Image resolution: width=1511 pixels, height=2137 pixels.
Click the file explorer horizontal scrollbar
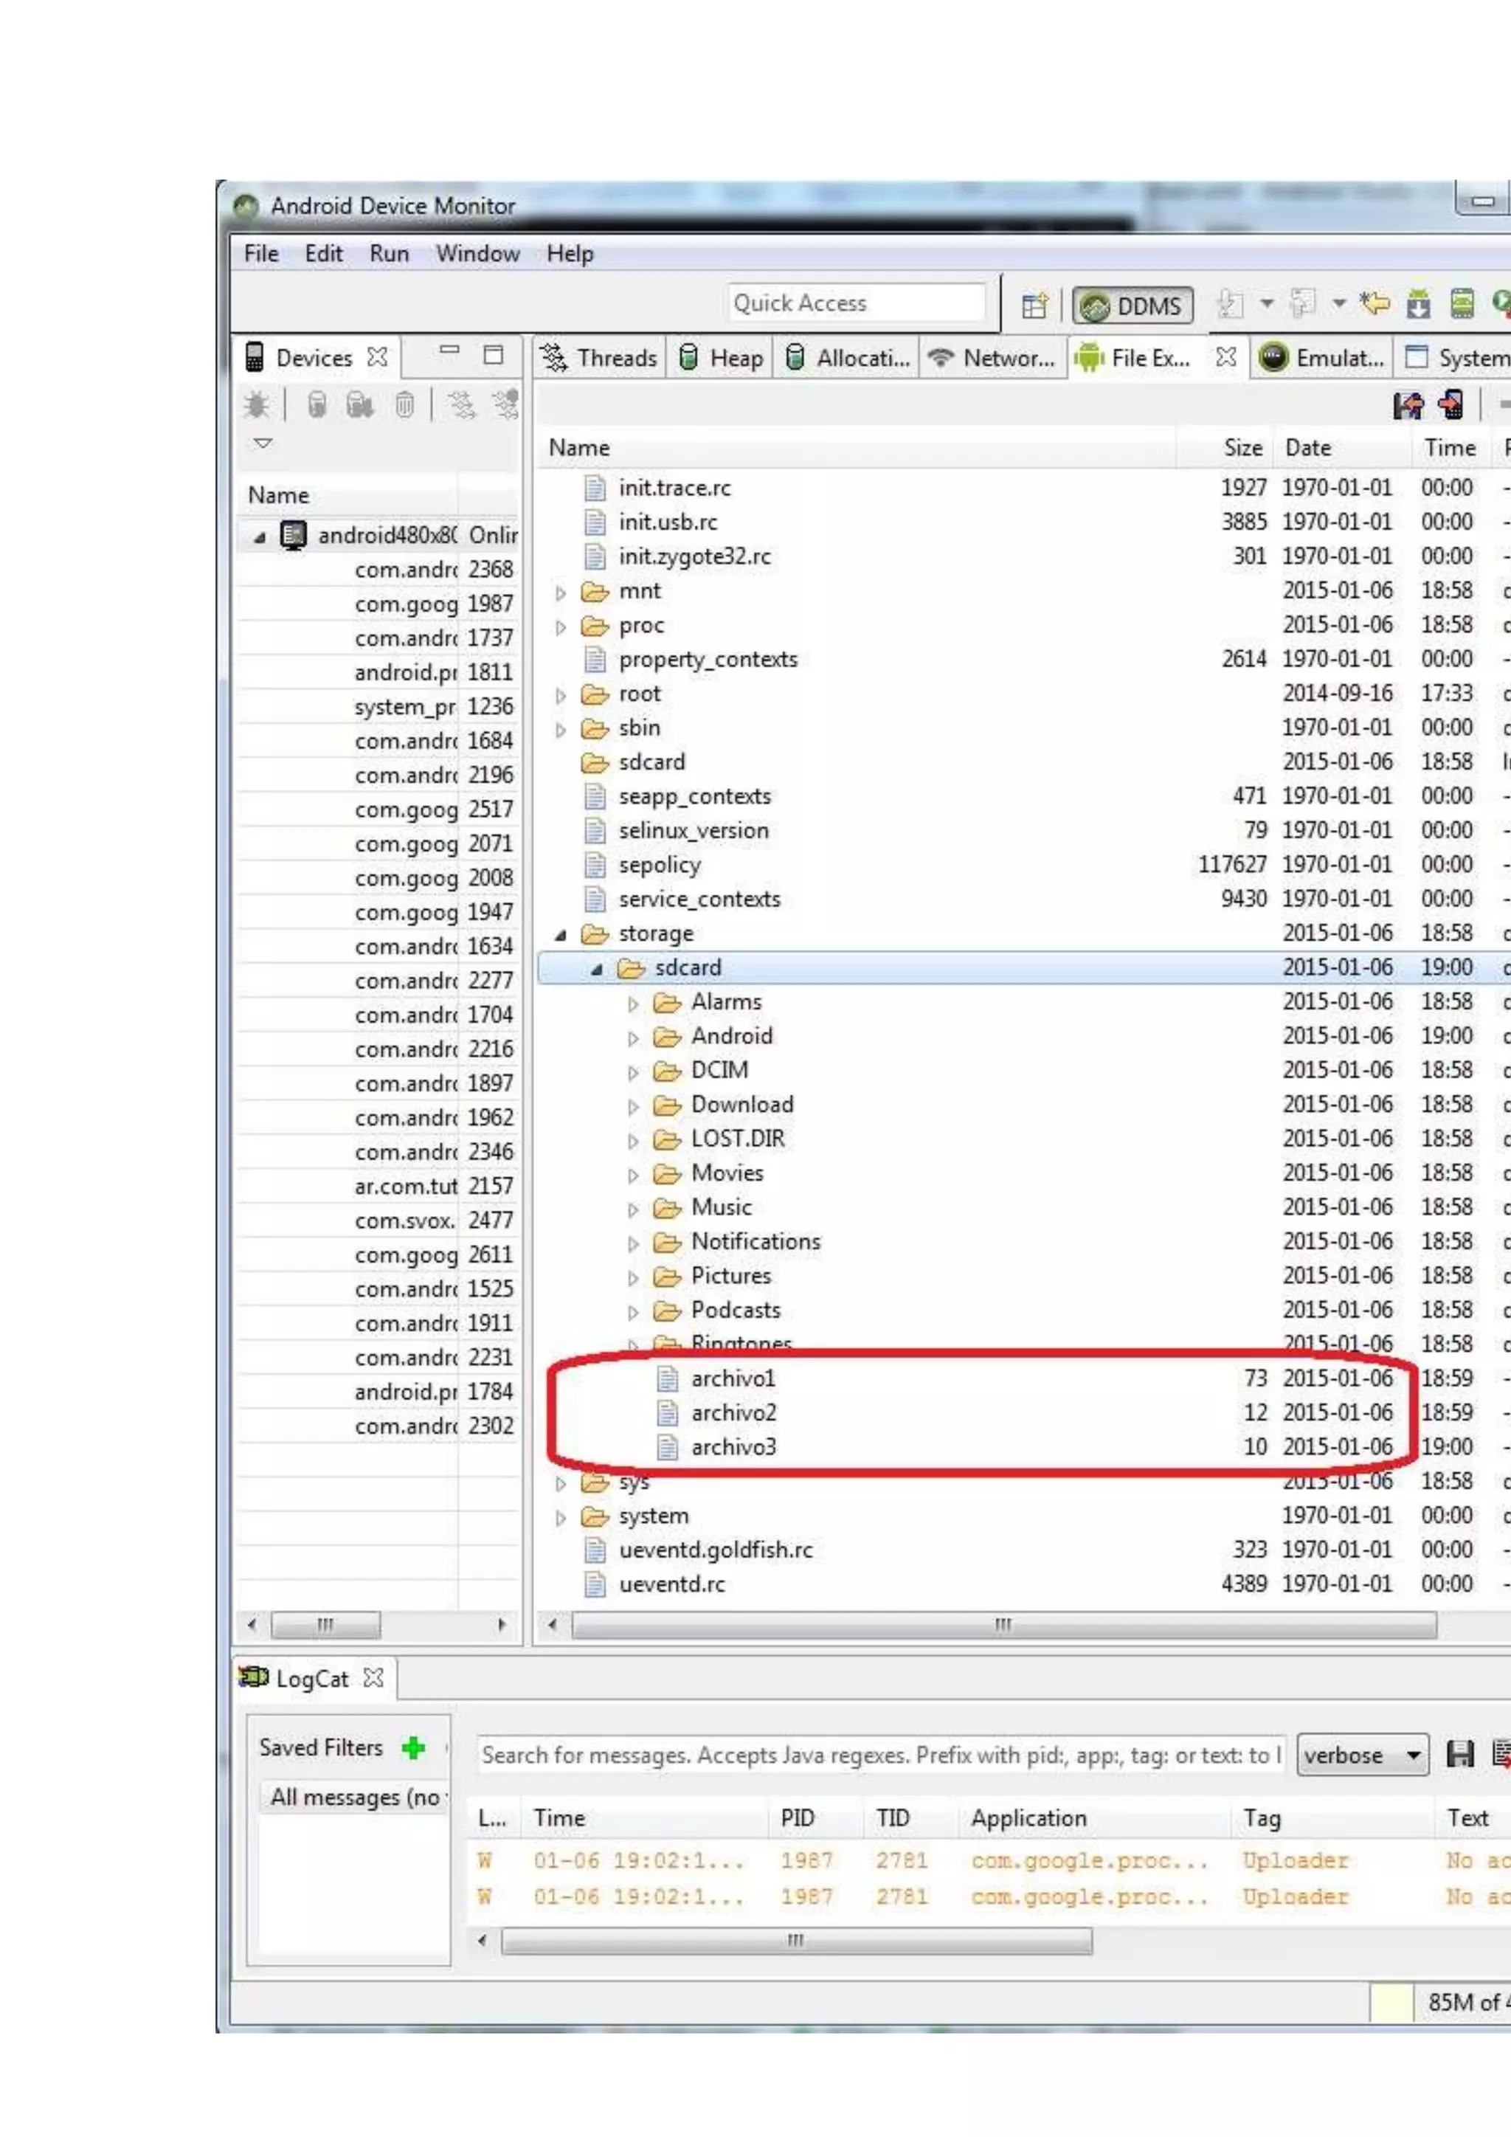click(x=1003, y=1625)
